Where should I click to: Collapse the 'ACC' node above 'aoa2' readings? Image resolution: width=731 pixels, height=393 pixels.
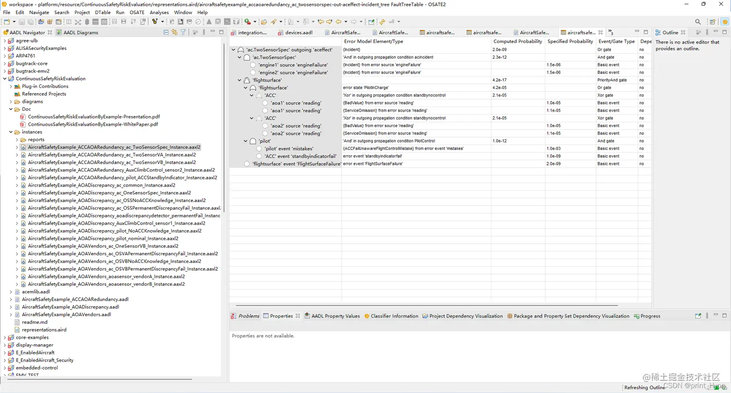[x=252, y=118]
